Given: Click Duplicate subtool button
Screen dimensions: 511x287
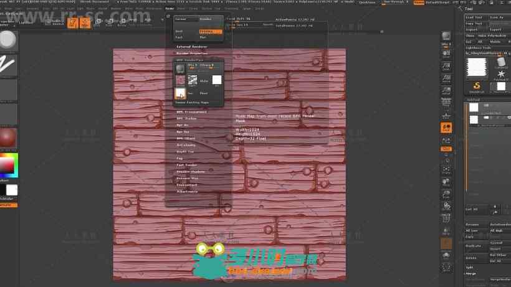Looking at the screenshot, I should point(476,247).
